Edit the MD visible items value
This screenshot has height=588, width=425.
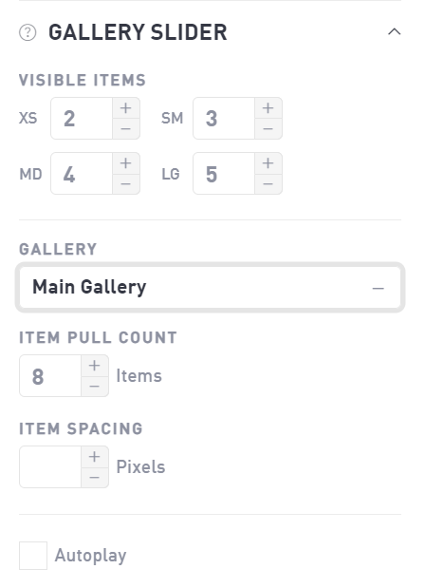[x=82, y=173]
